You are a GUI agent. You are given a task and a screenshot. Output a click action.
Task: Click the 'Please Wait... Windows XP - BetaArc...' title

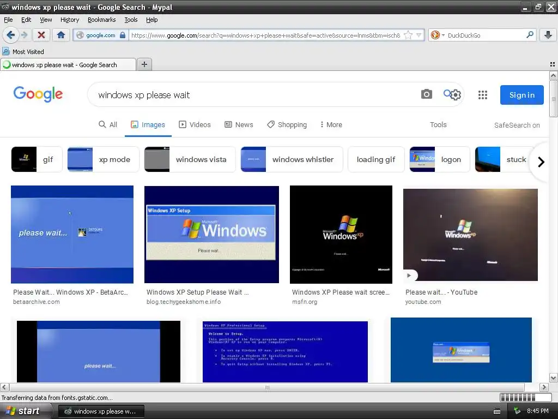click(x=70, y=292)
